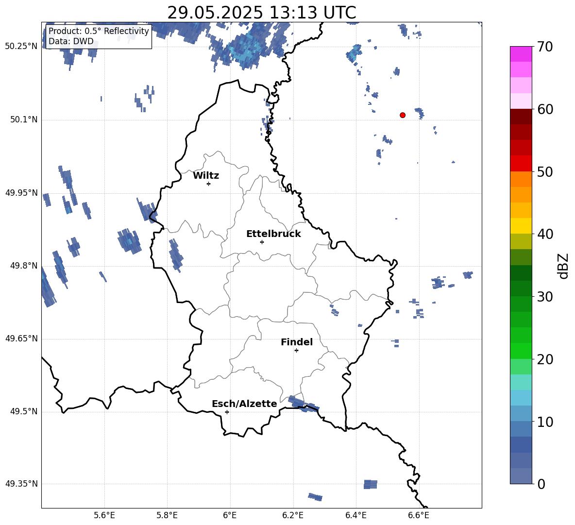575x525 pixels.
Task: Click the magenta top swatch of colorbar
Action: tap(521, 54)
